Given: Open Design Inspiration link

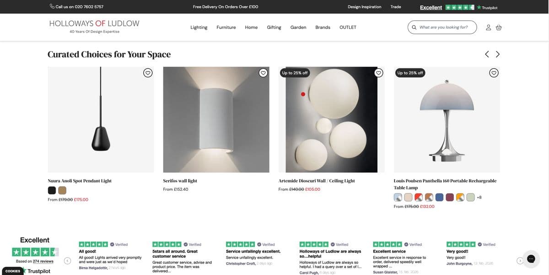Looking at the screenshot, I should click(x=364, y=7).
